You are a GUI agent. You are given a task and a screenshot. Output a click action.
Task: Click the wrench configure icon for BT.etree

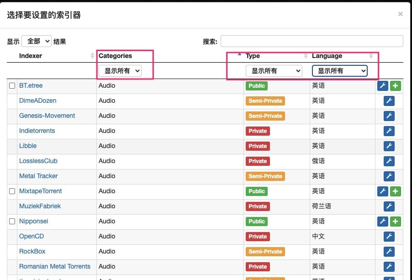coord(383,86)
